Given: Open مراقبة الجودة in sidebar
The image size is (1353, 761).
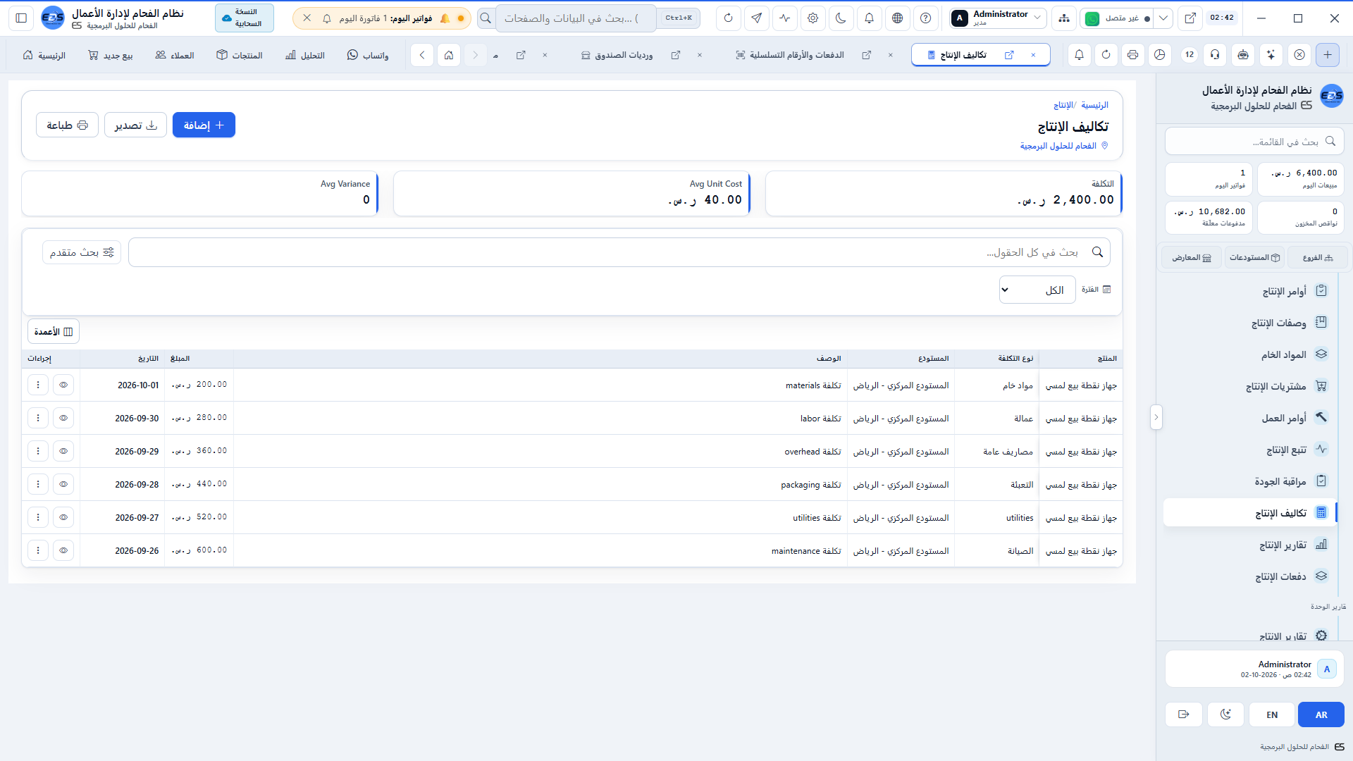Looking at the screenshot, I should (1250, 481).
